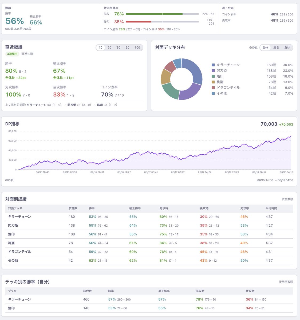Viewport: 300px width, 320px height.
Task: Select the 30 recent matches option
Action: pos(119,47)
